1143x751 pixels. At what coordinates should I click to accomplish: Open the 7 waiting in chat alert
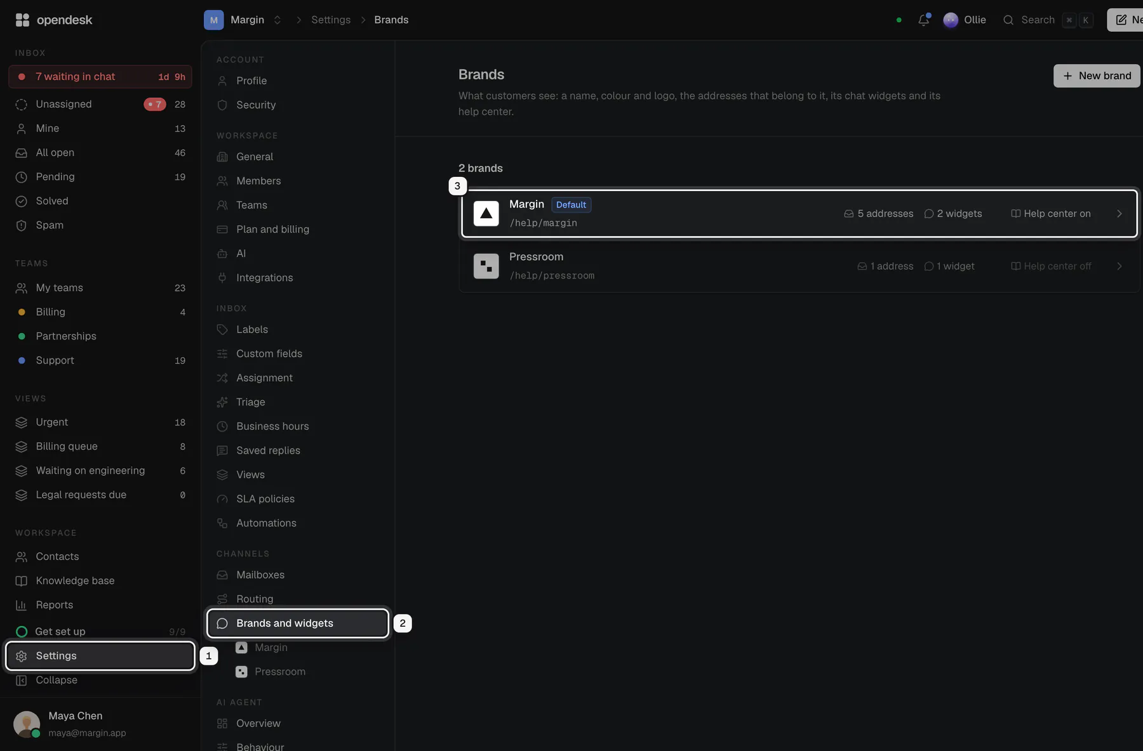pos(100,77)
